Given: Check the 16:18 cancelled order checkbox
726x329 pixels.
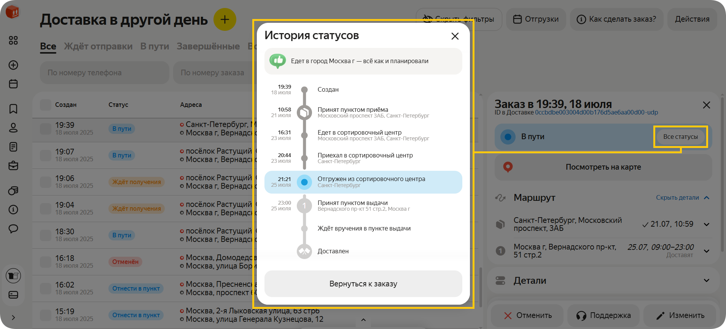Looking at the screenshot, I should click(46, 262).
